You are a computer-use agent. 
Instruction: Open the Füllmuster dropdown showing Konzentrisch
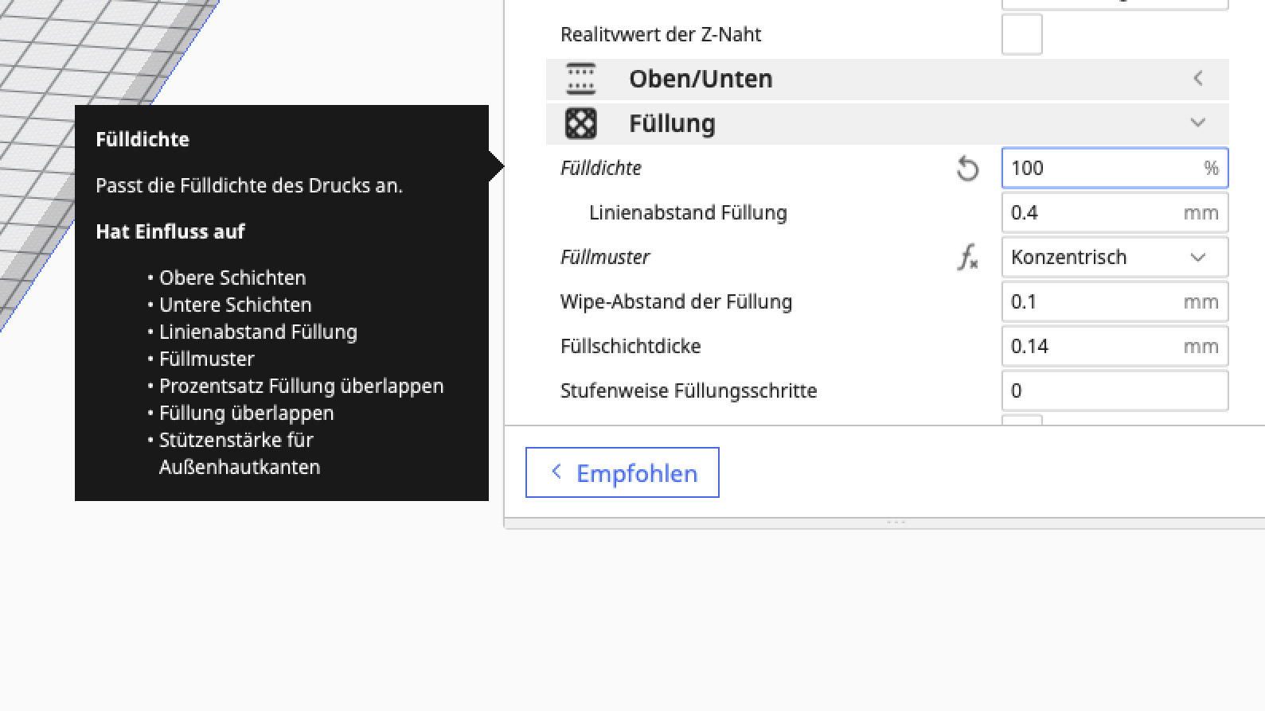1114,258
